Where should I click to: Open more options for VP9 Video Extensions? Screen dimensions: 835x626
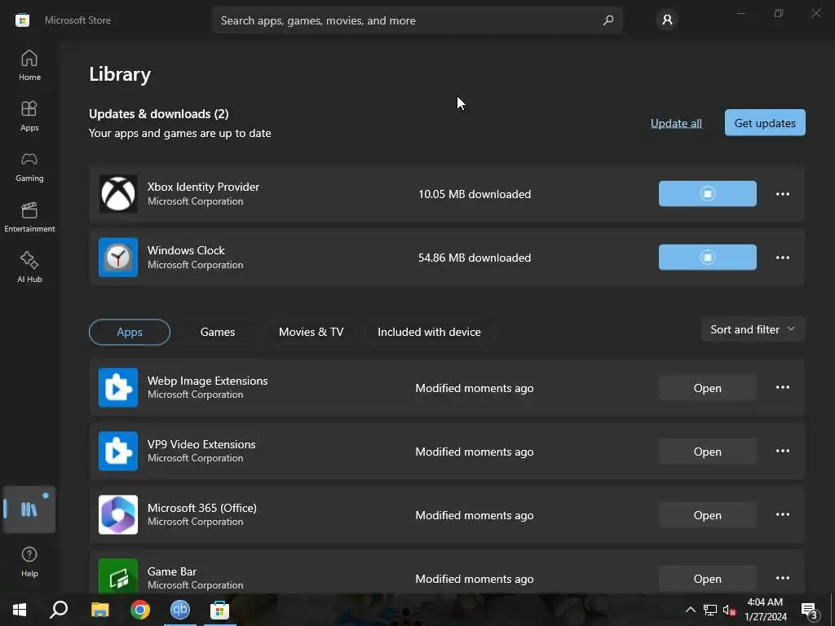[782, 450]
